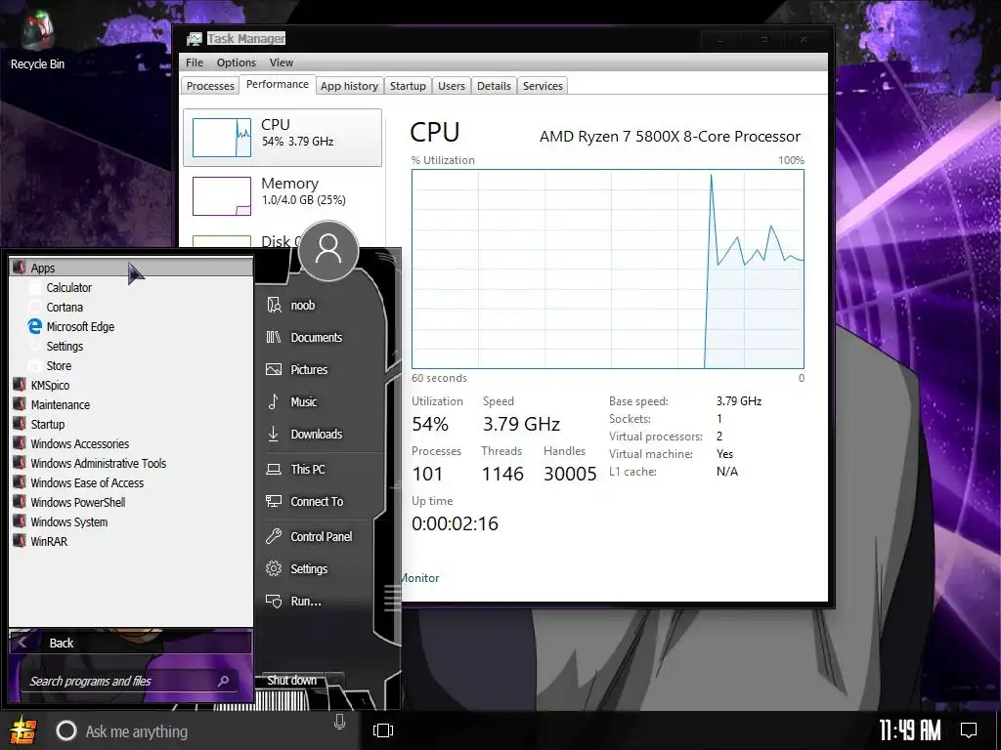
Task: Click the Up time value 0:00:02:16
Action: [x=455, y=523]
